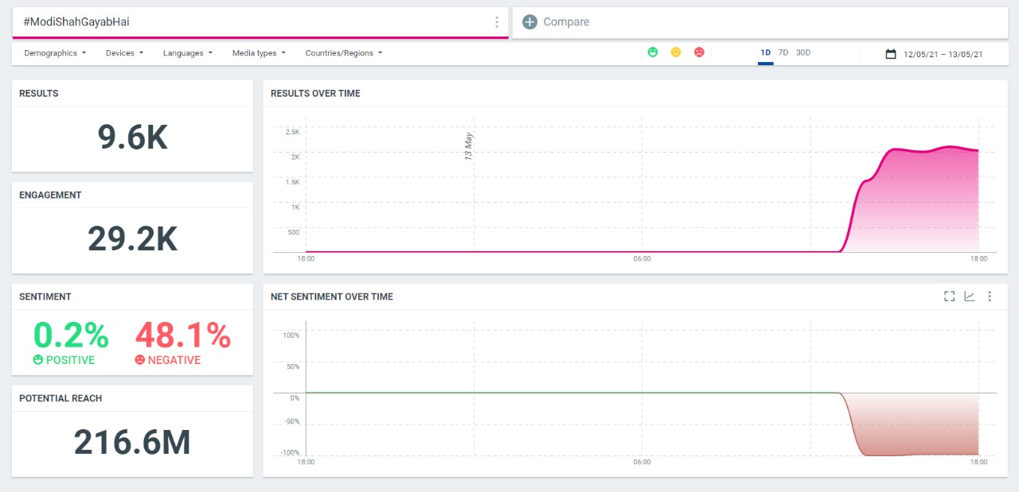Click the 12/05/21 – 13/05/21 date range

[943, 54]
